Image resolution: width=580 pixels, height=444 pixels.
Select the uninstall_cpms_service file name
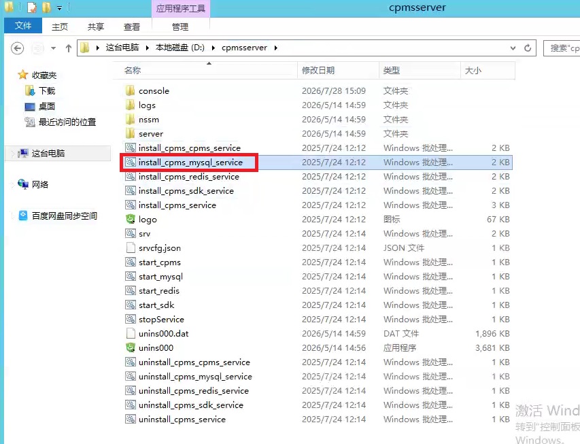pos(182,420)
